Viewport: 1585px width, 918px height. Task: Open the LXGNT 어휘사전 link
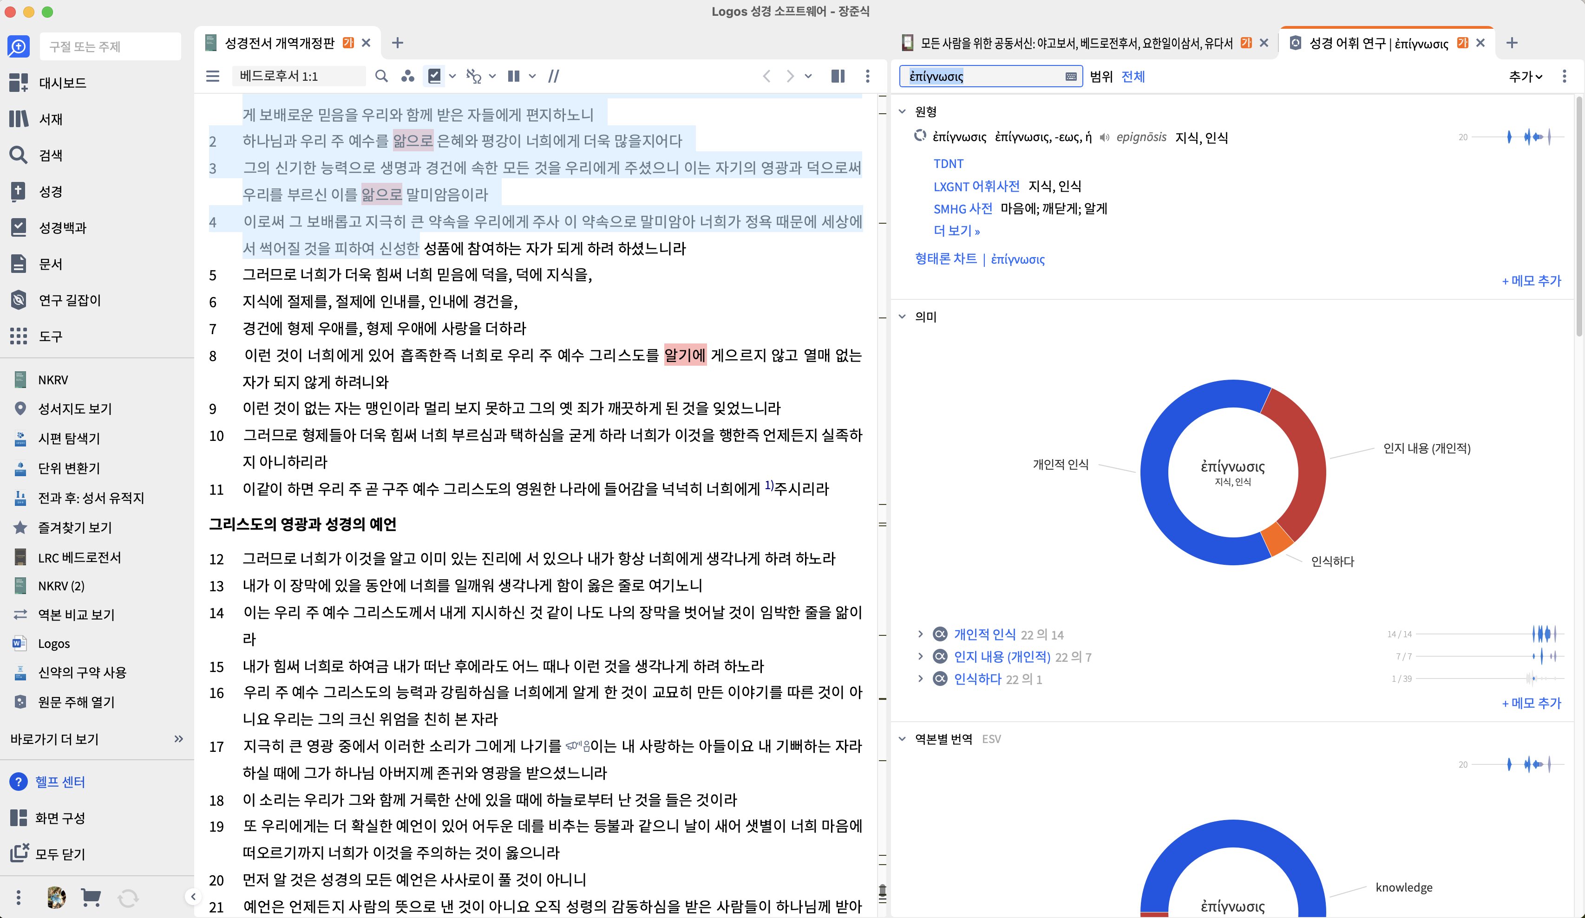click(976, 186)
